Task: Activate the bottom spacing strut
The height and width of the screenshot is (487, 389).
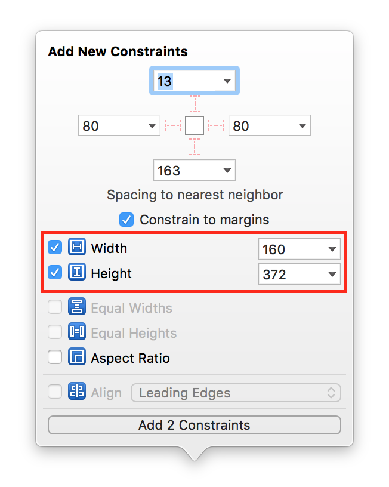Action: click(x=194, y=147)
